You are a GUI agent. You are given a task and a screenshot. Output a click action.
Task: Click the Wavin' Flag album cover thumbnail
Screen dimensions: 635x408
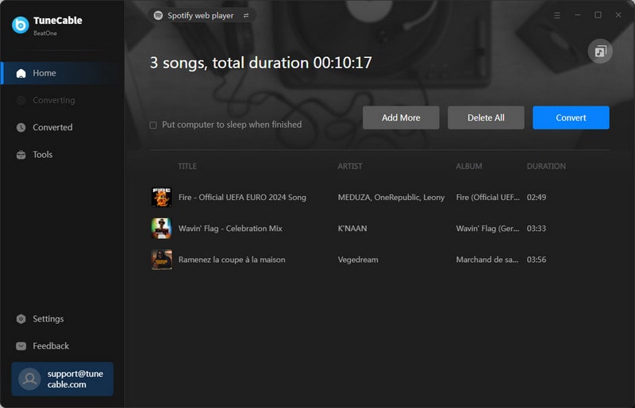coord(161,229)
